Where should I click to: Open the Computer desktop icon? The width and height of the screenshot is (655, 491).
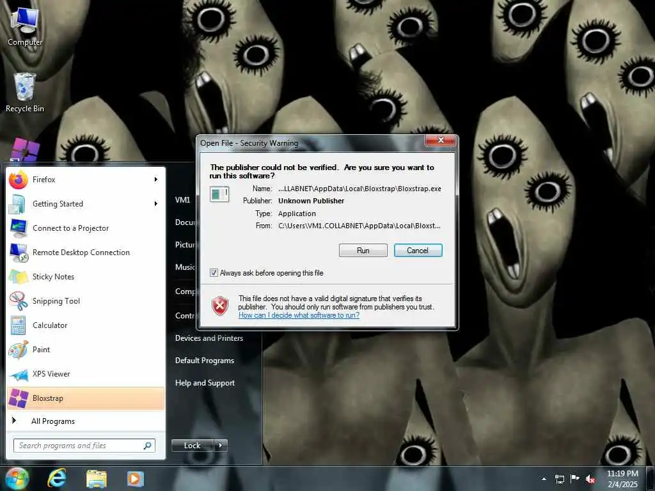24,27
